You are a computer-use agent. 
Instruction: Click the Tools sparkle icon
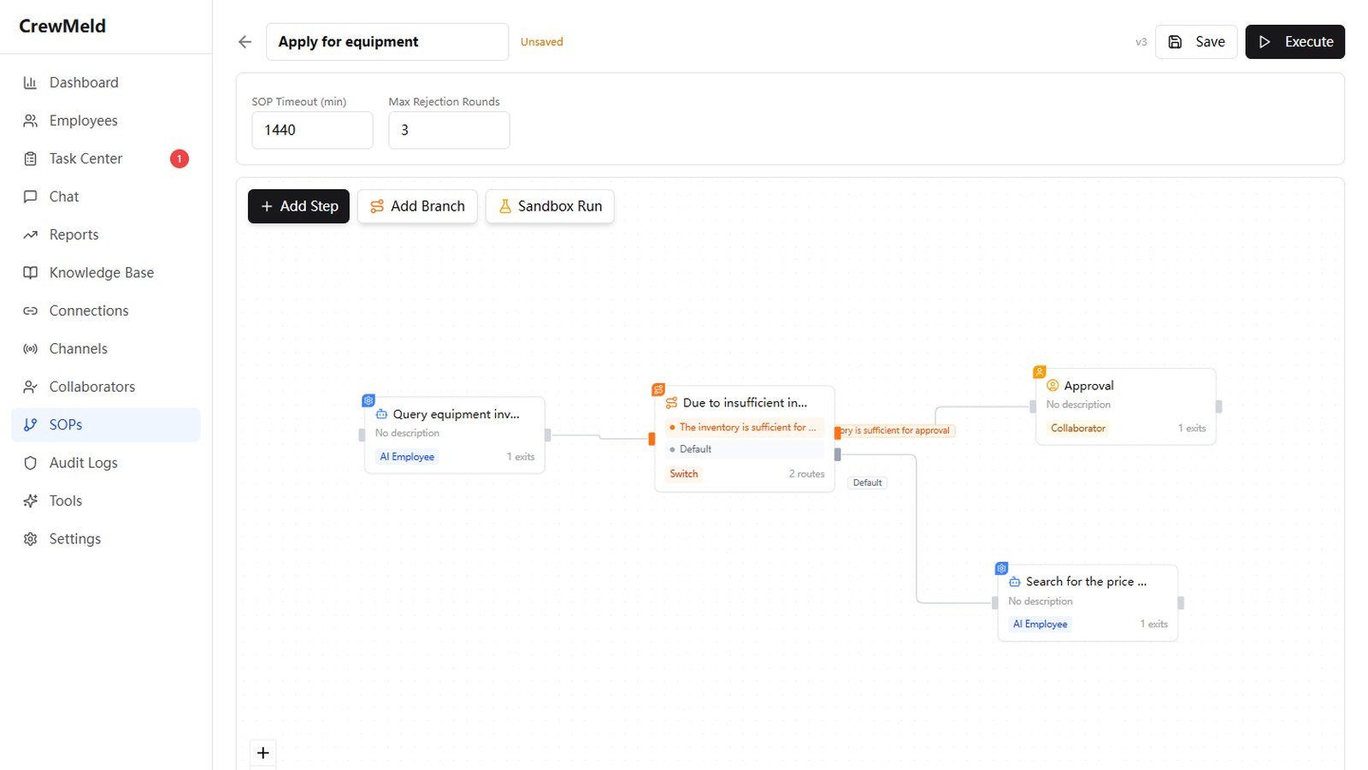30,501
